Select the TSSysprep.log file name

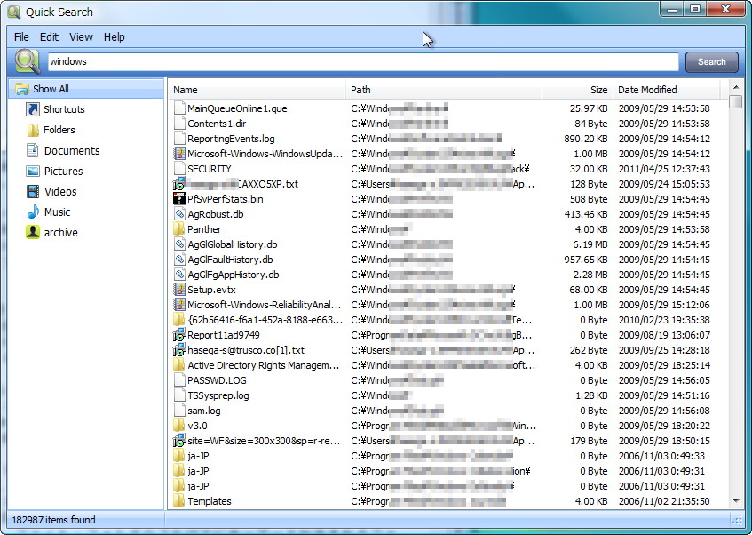[x=218, y=395]
